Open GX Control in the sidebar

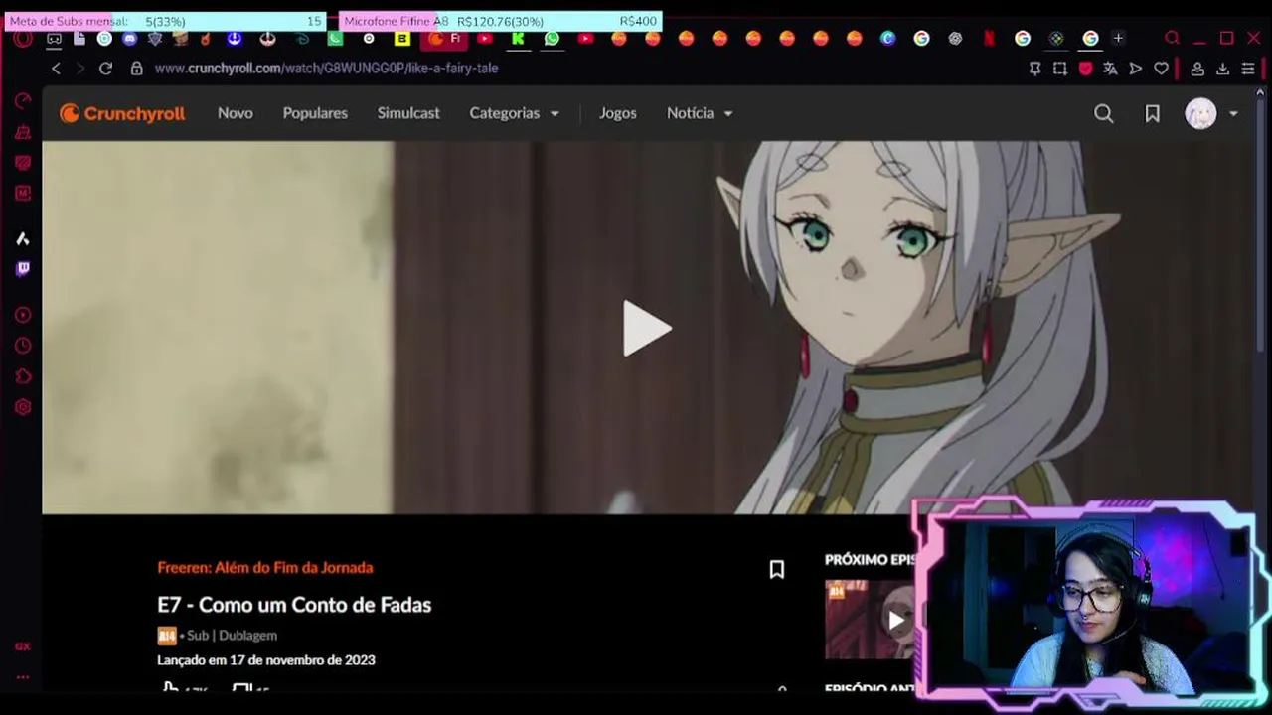23,101
